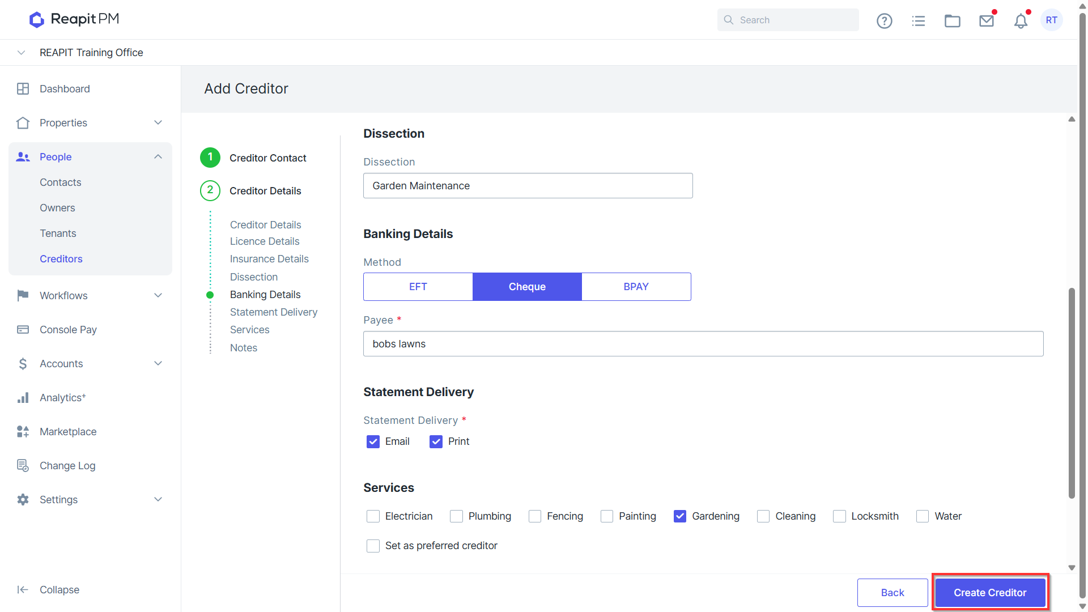Open the mail inbox icon
Viewport: 1088px width, 612px height.
[x=987, y=21]
